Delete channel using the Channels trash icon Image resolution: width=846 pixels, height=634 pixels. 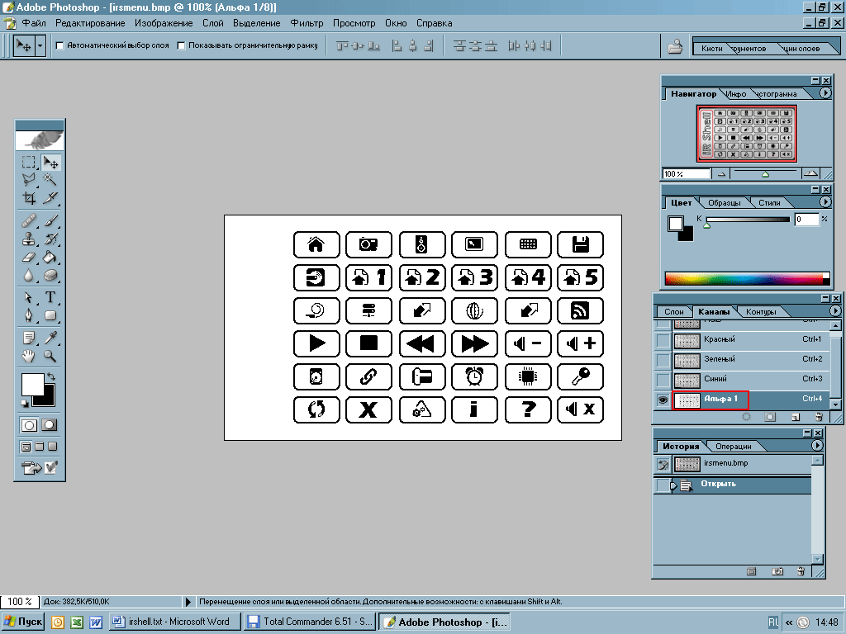point(818,418)
